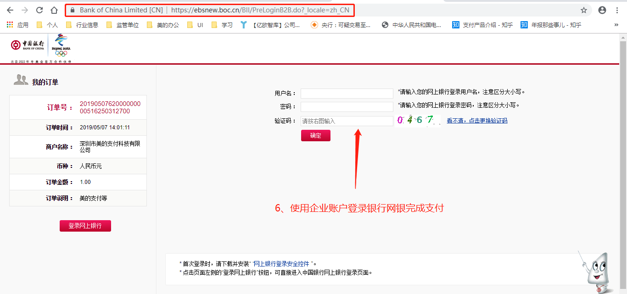Open the Apps (应用) shortcut
This screenshot has height=294, width=627.
coord(17,25)
